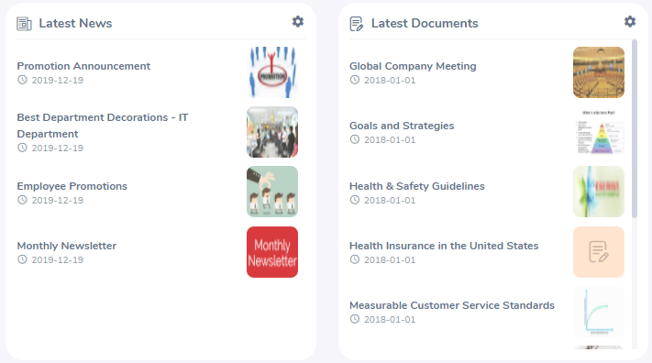Click the Latest News newspaper icon

click(24, 24)
